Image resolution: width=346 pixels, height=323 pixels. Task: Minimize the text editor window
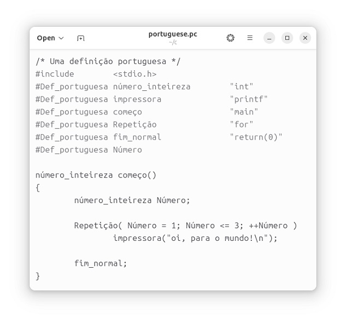[269, 38]
